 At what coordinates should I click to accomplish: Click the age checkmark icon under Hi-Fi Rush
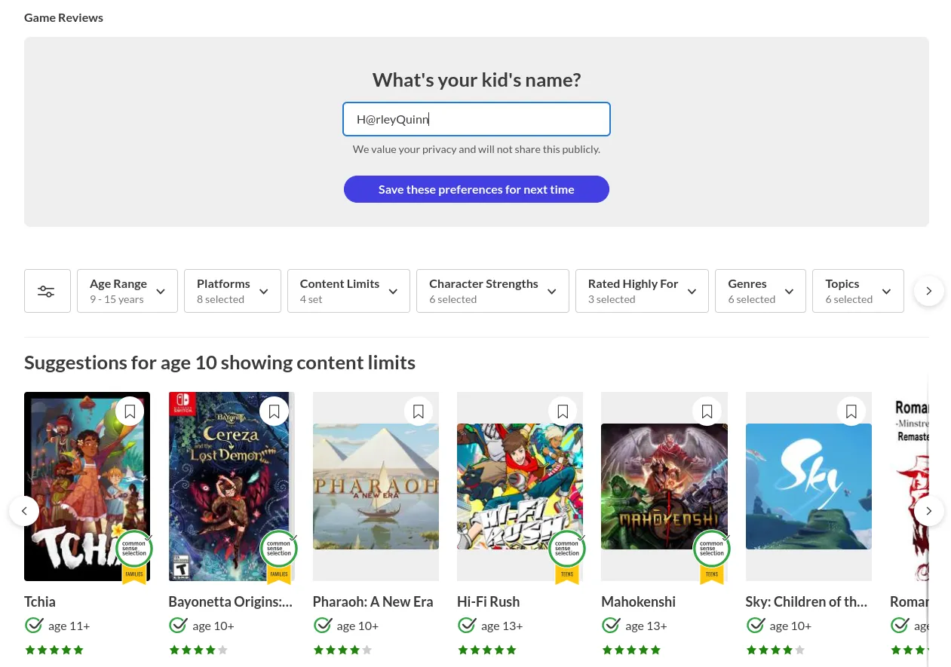coord(467,625)
